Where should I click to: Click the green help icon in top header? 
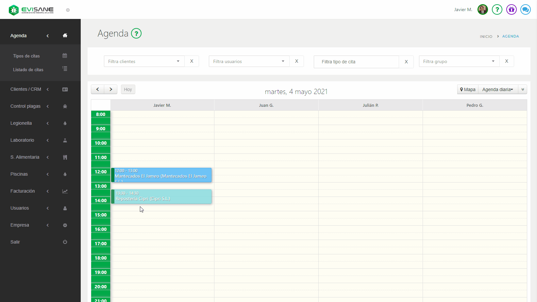click(497, 9)
